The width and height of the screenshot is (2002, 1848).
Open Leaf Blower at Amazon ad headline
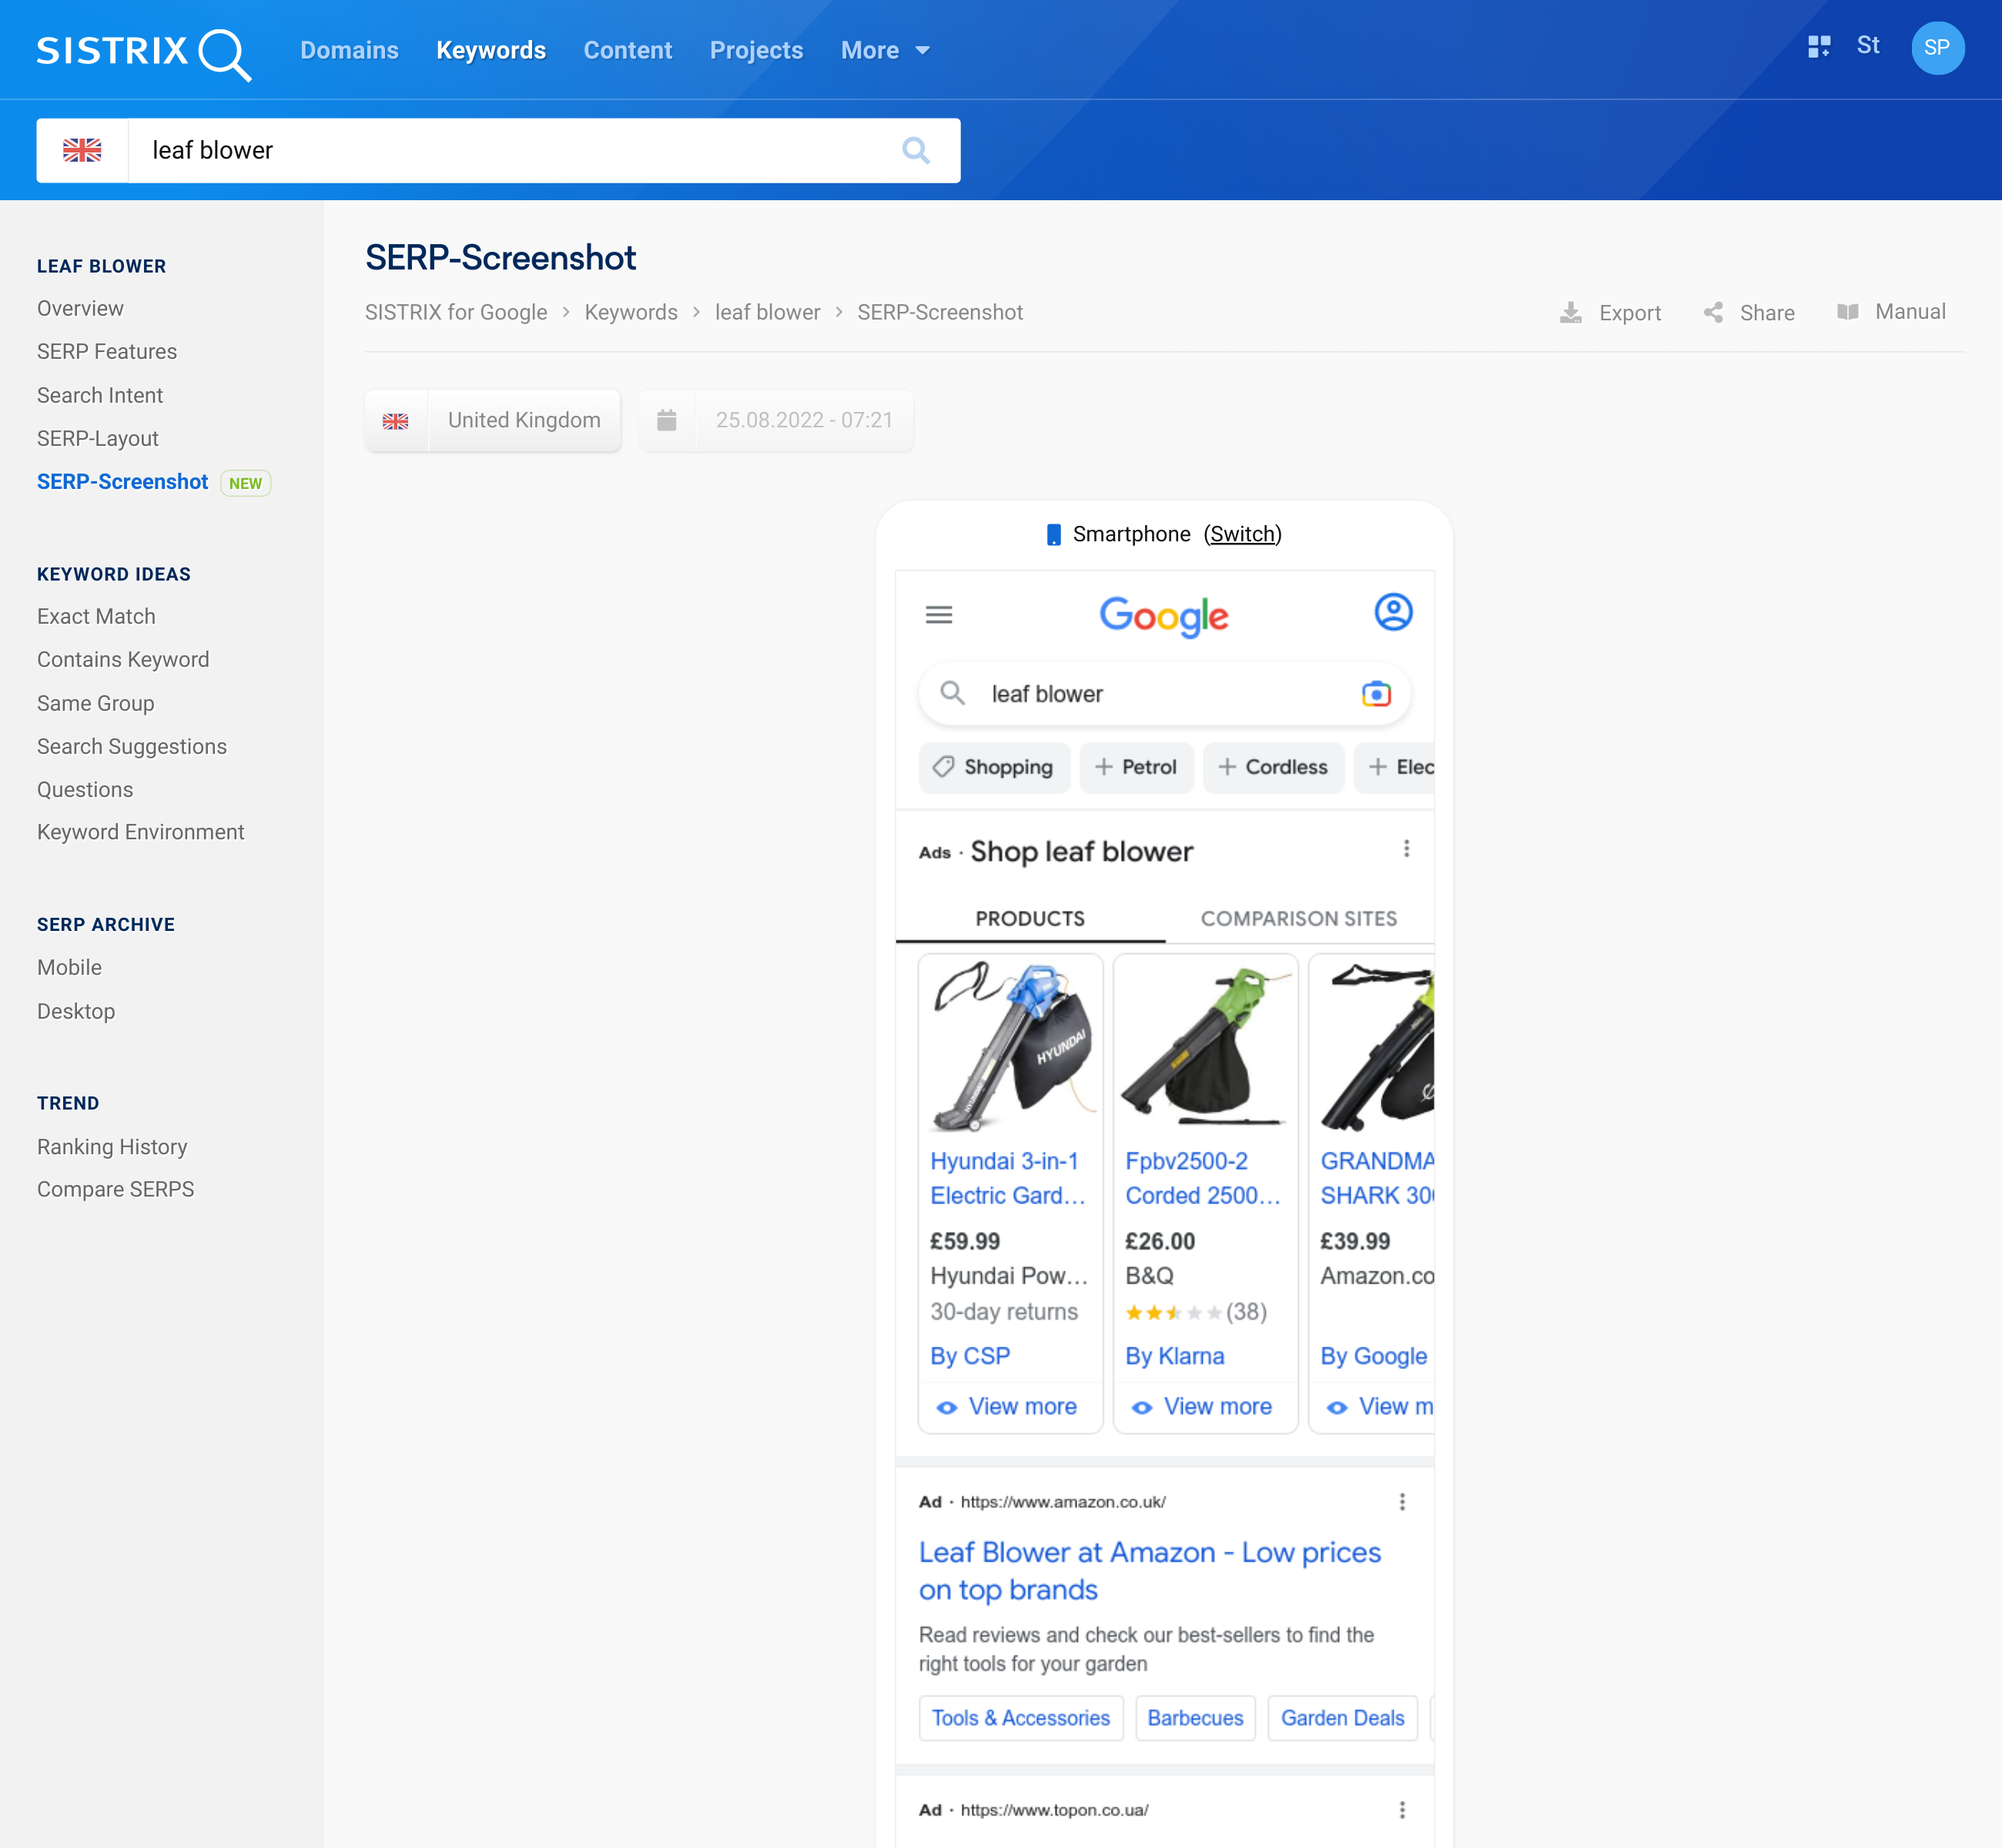[1150, 1571]
